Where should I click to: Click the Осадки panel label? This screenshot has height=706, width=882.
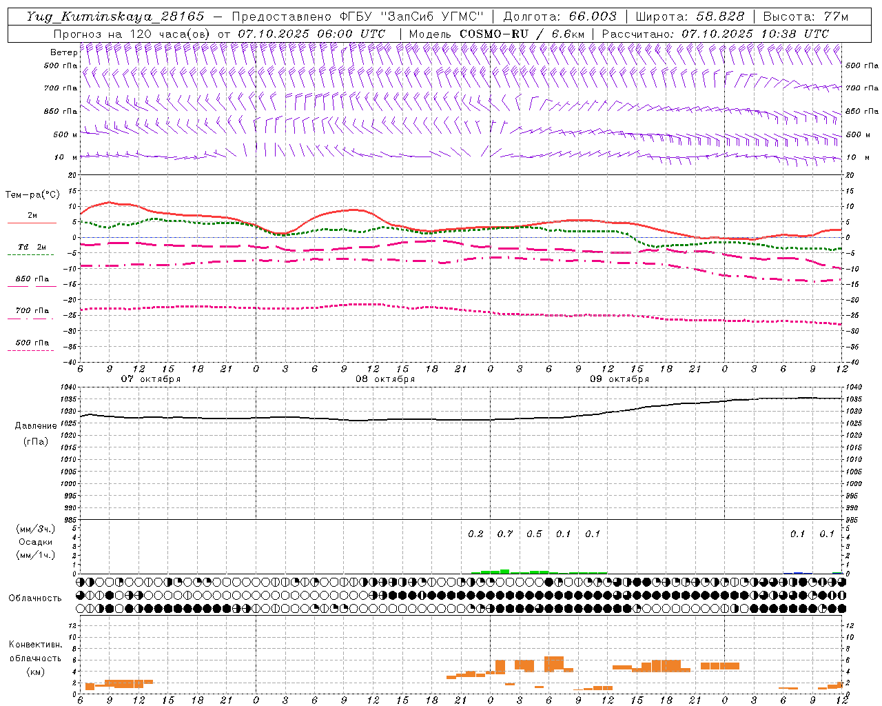pyautogui.click(x=36, y=542)
